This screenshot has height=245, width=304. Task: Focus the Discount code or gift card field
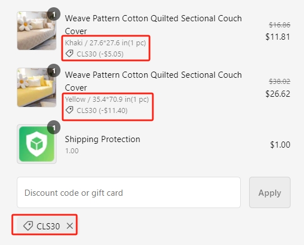129,192
